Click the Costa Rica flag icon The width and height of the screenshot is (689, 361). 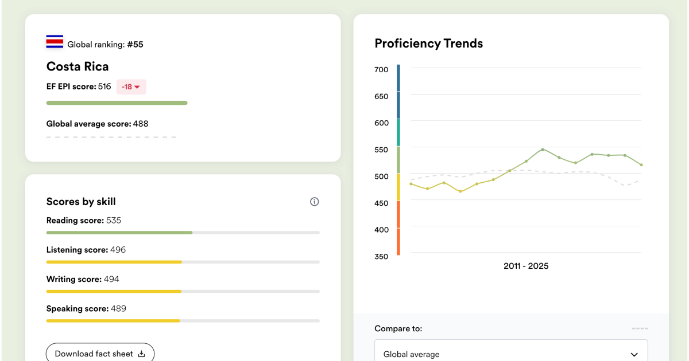tap(55, 41)
